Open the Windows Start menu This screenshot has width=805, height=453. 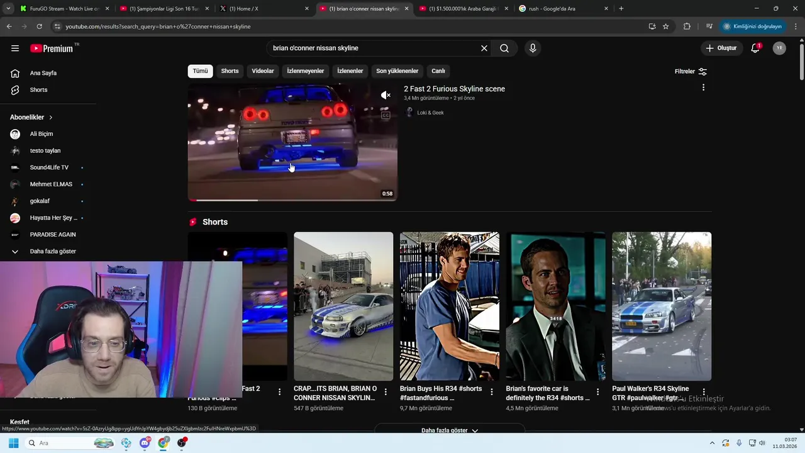tap(13, 443)
